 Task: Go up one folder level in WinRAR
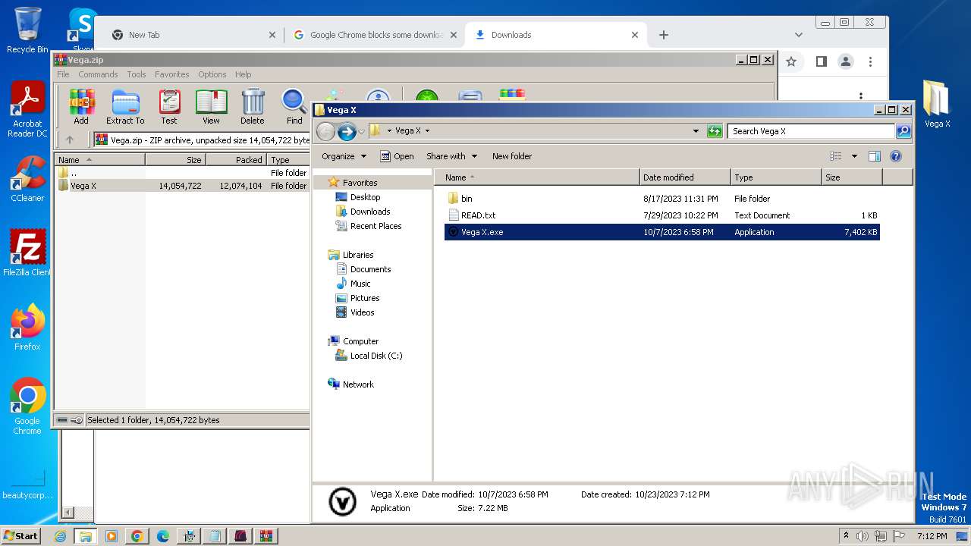(x=70, y=140)
